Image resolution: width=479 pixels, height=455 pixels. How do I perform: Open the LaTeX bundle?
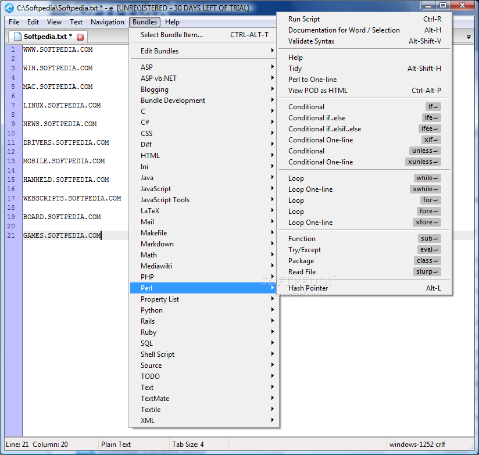click(x=204, y=211)
